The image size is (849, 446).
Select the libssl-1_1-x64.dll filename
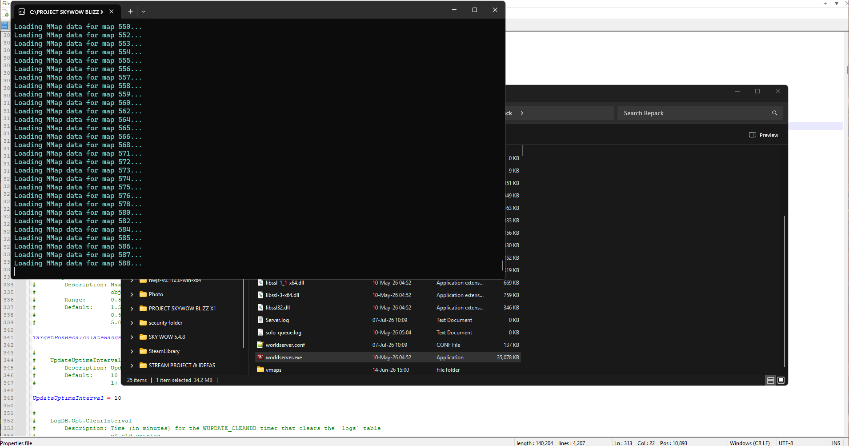(285, 283)
